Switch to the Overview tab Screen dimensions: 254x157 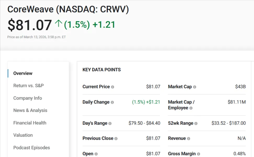[23, 73]
